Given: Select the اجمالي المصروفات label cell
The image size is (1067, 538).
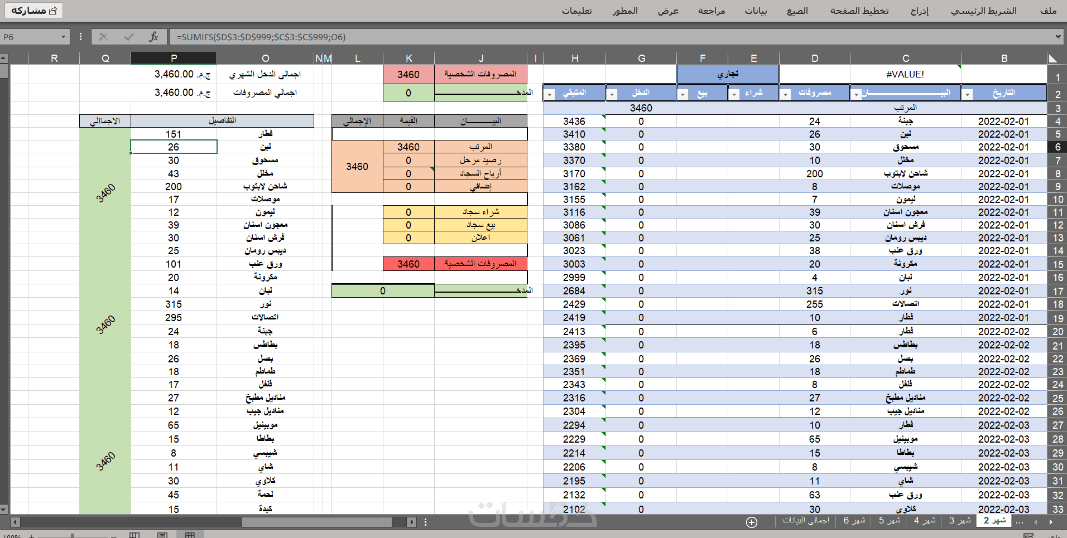Looking at the screenshot, I should (265, 93).
